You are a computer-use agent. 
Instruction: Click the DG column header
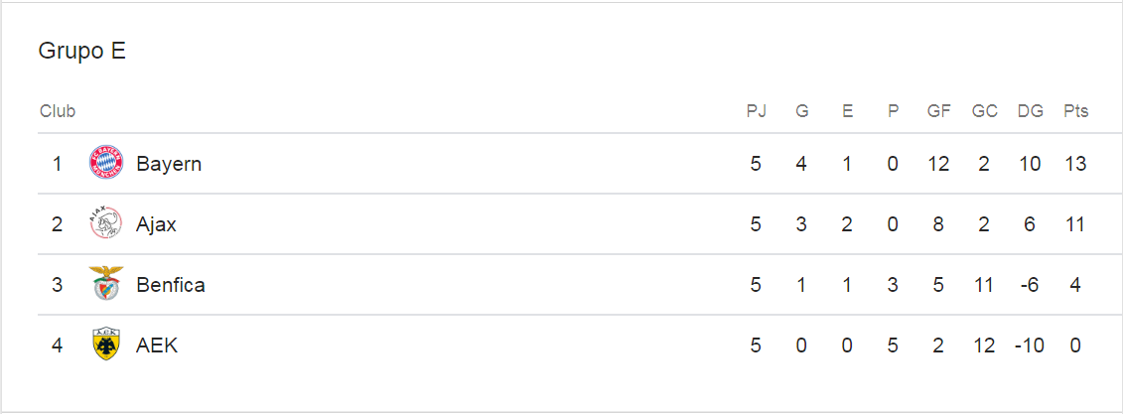pos(1030,112)
